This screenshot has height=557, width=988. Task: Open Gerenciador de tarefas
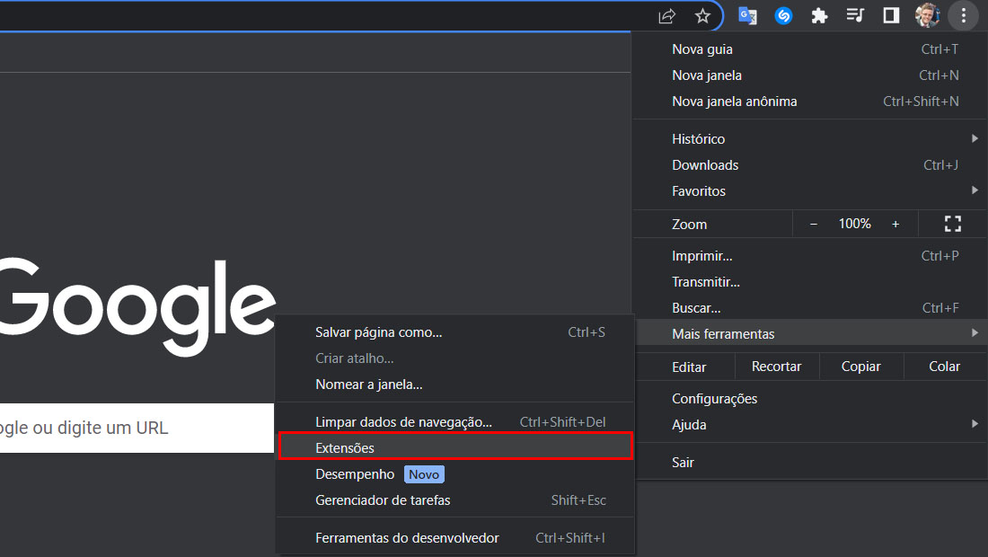455,500
